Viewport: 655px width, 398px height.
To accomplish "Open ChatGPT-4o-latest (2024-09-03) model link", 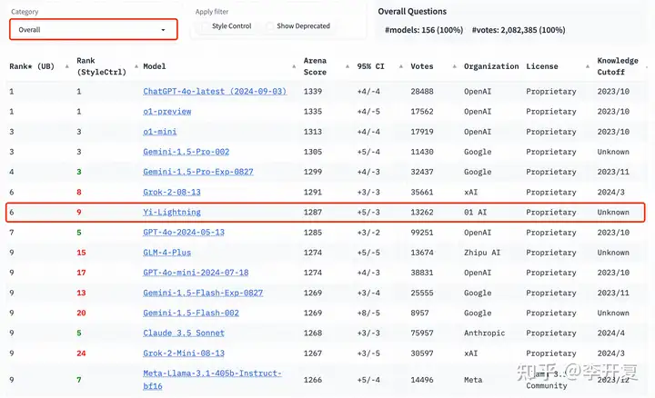I will 215,92.
